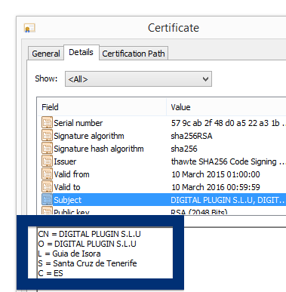
Task: Click the Valid to field icon
Action: [47, 187]
